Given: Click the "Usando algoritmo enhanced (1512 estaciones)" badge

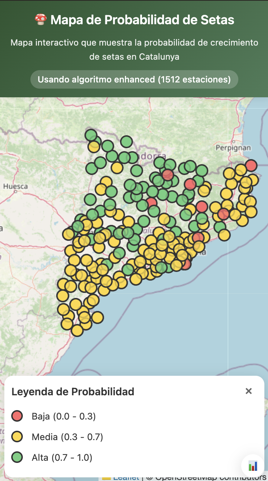Looking at the screenshot, I should point(134,79).
